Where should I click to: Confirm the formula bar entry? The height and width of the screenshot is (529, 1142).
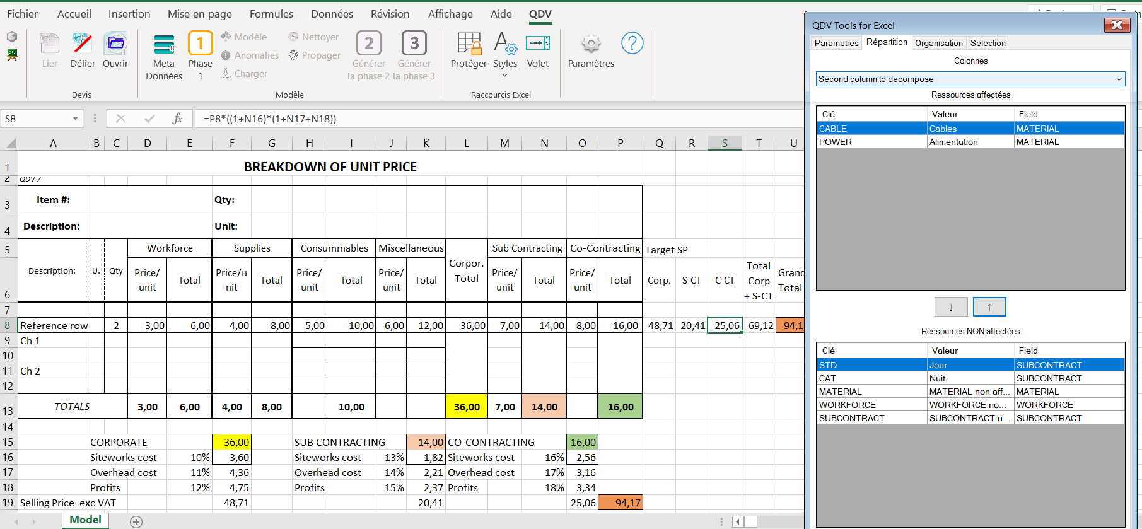(x=149, y=119)
